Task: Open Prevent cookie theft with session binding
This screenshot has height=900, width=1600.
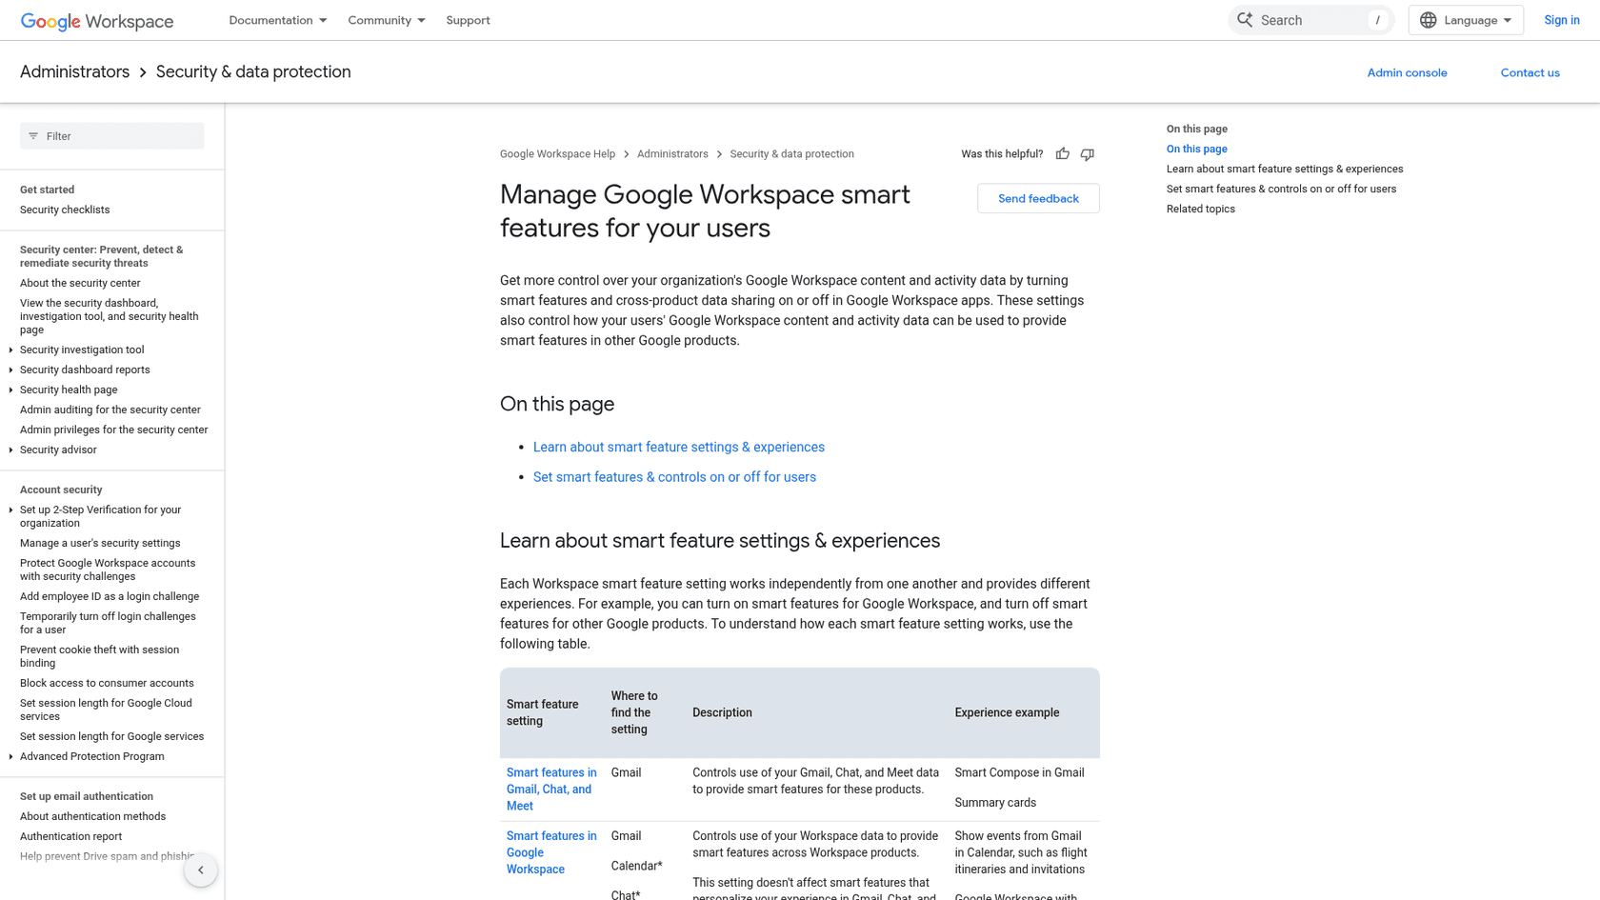Action: coord(99,656)
